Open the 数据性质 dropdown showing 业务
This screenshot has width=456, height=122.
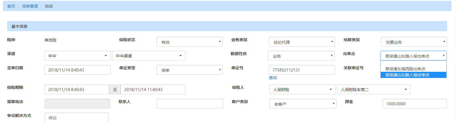point(301,56)
